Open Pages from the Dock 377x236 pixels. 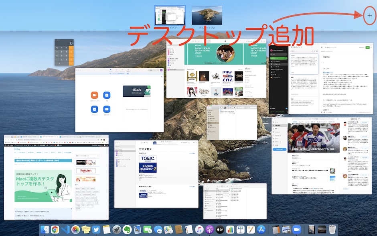tap(251, 230)
